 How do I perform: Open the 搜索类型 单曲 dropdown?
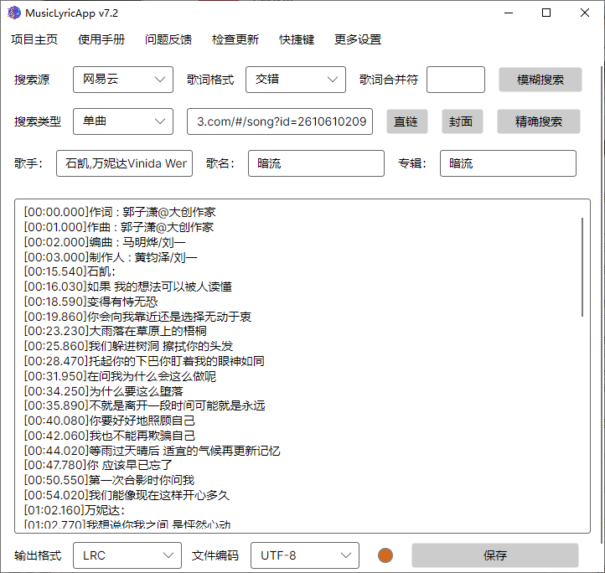click(x=123, y=121)
